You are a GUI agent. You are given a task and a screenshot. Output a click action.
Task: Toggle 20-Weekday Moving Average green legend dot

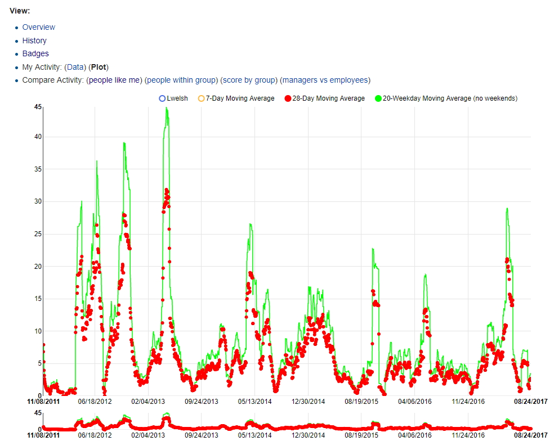tap(378, 98)
